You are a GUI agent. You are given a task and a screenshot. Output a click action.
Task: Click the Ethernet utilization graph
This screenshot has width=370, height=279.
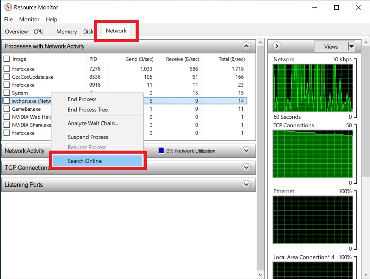313,220
